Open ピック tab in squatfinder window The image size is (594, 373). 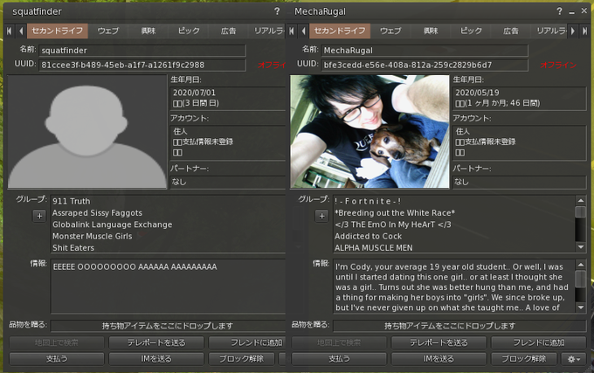[x=189, y=31]
